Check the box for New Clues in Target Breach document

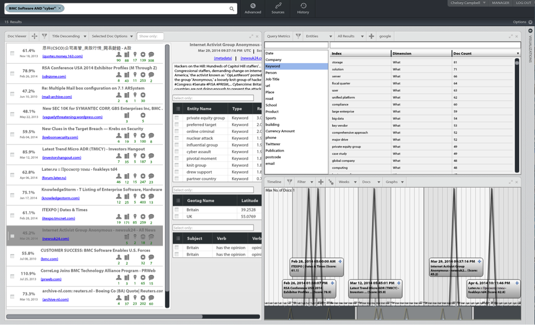coord(12,134)
